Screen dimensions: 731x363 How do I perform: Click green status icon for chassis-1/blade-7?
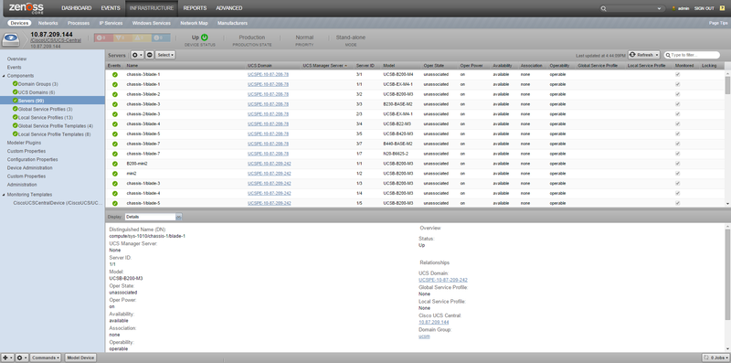coord(115,154)
